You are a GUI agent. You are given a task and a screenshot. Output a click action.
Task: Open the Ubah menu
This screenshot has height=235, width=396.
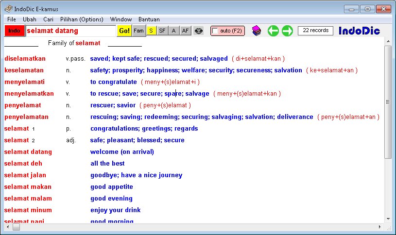[x=30, y=19]
